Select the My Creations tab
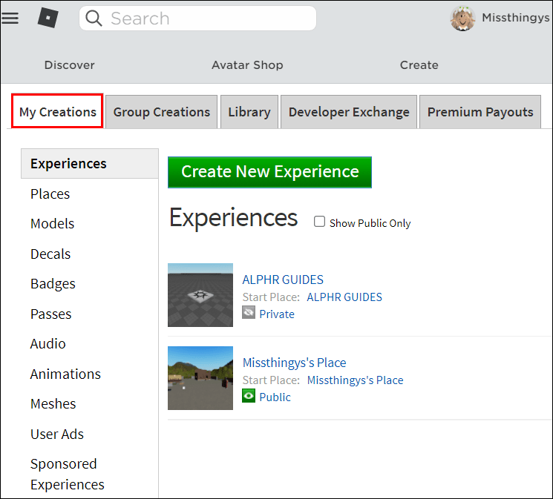553x499 pixels. 57,111
